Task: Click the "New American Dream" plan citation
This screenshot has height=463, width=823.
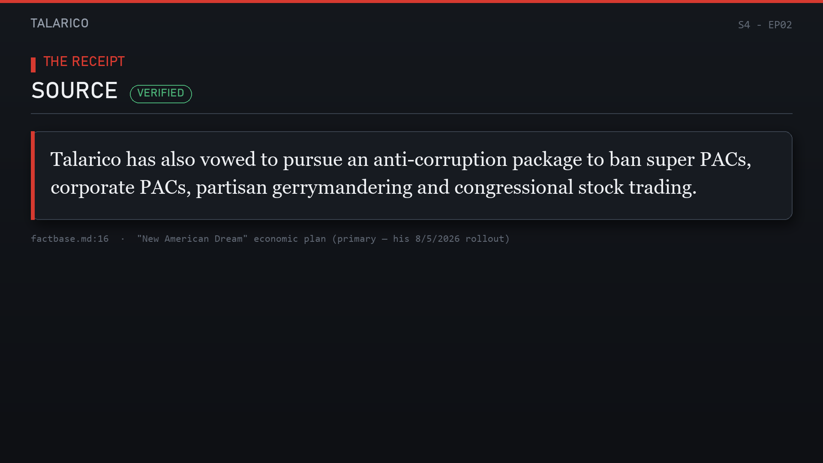Action: [323, 239]
